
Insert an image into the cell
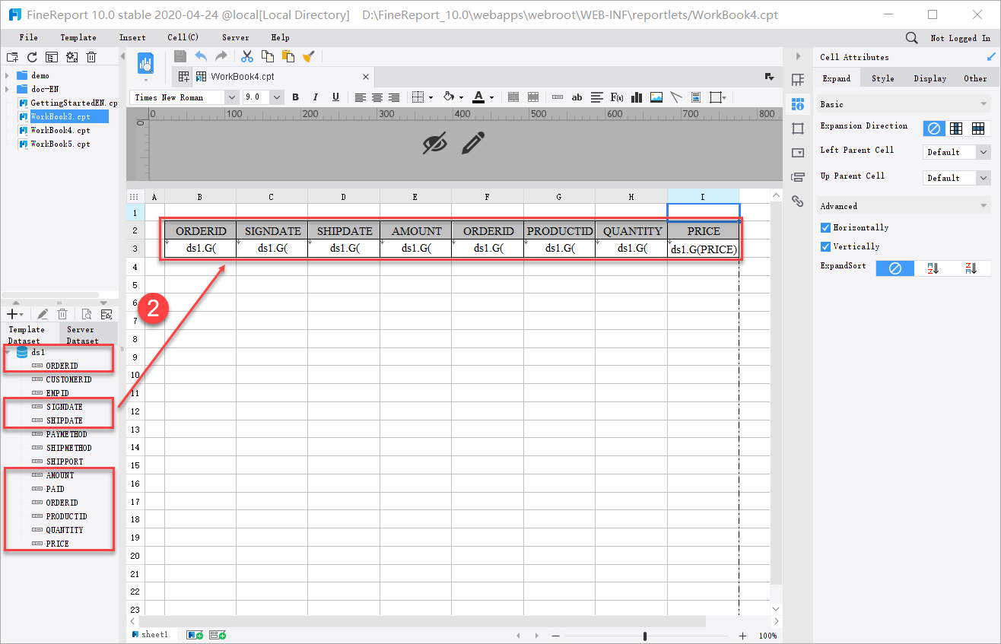click(656, 97)
